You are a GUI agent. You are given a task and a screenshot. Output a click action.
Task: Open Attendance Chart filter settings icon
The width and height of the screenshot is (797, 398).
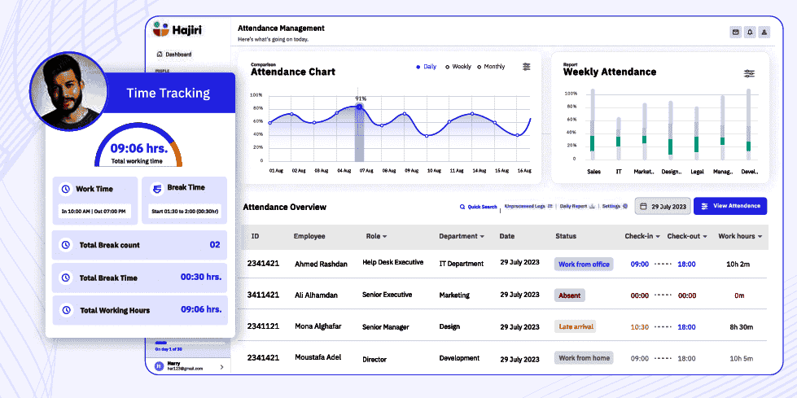(527, 67)
